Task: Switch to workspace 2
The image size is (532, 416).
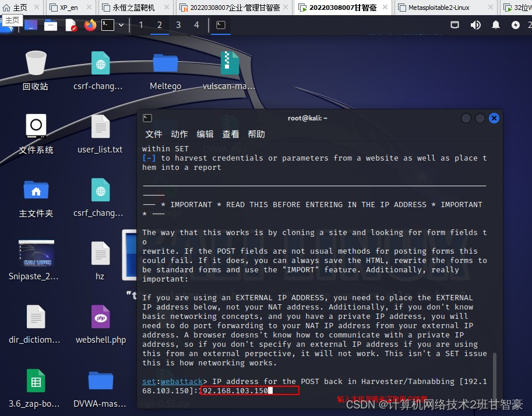Action: point(160,25)
